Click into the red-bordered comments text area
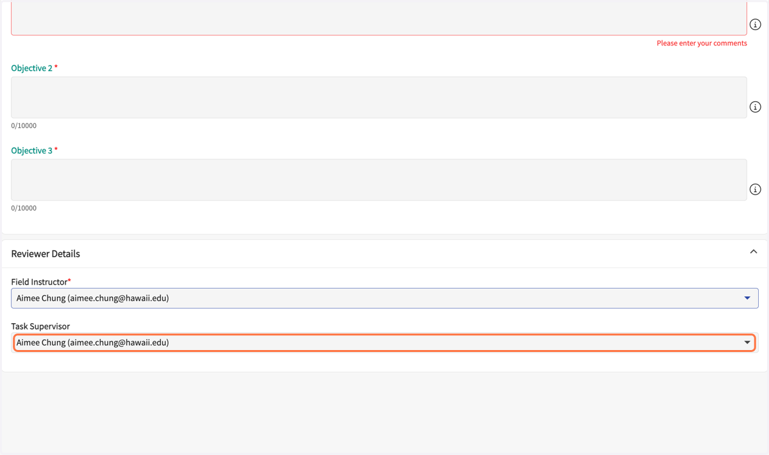The width and height of the screenshot is (769, 455). coord(379,18)
